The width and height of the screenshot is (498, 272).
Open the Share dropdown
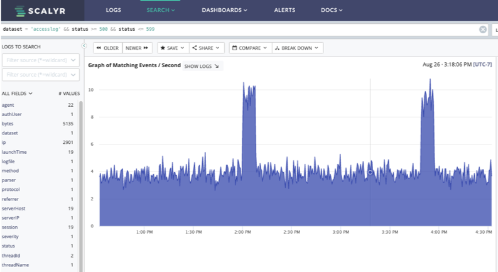(x=205, y=48)
